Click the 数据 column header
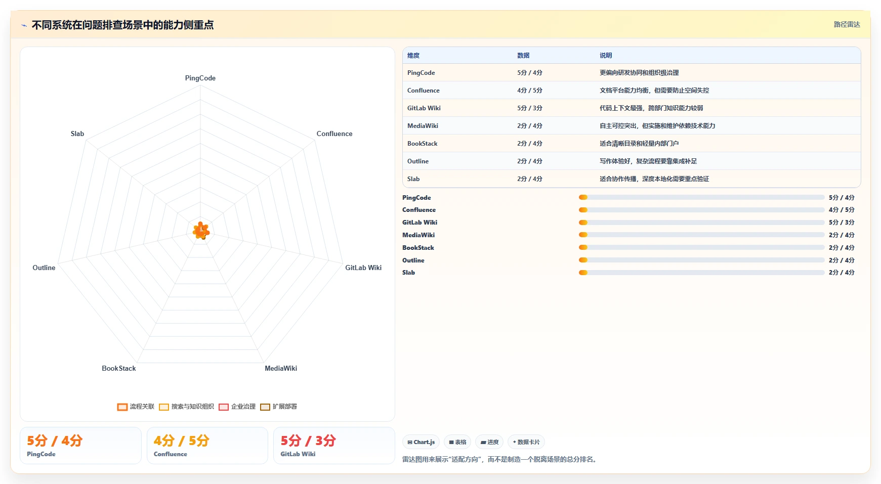This screenshot has width=881, height=484. pyautogui.click(x=523, y=56)
